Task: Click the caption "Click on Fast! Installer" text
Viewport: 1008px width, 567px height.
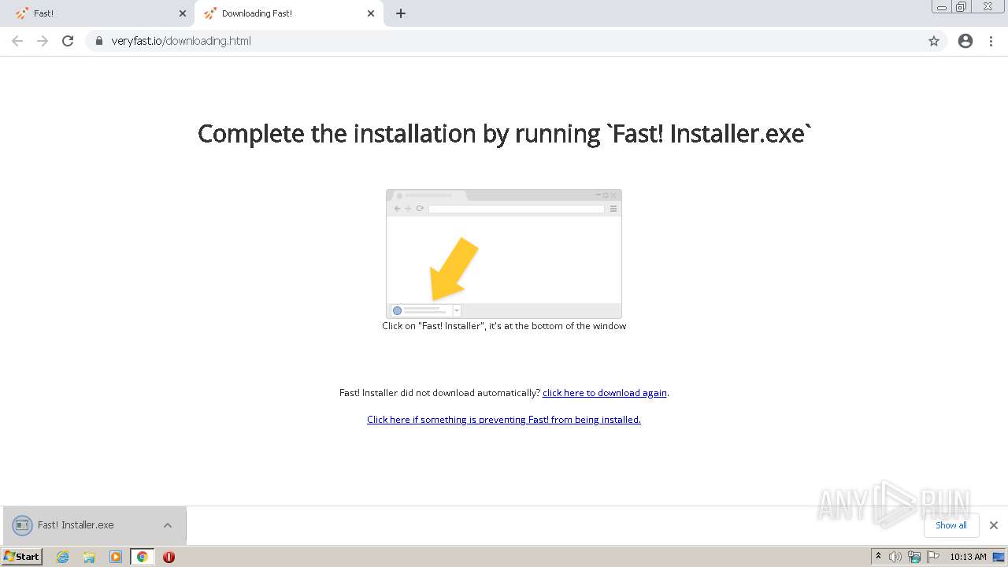Action: tap(504, 326)
